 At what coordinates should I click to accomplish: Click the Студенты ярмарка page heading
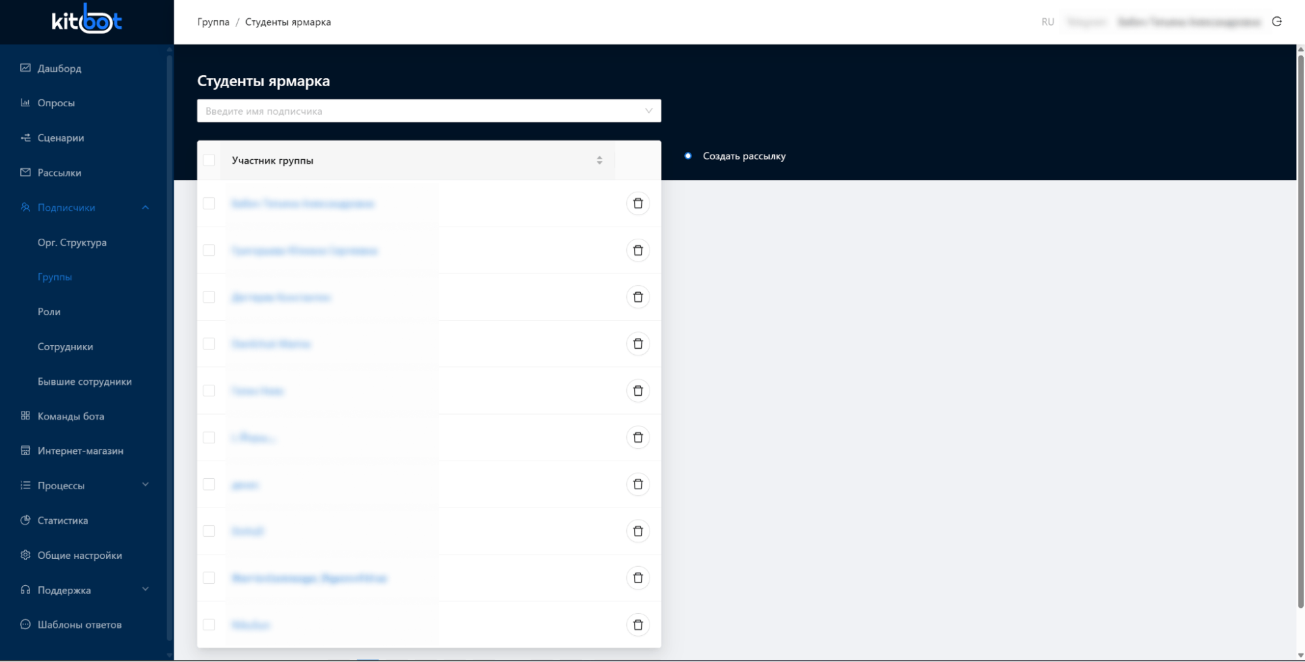264,81
